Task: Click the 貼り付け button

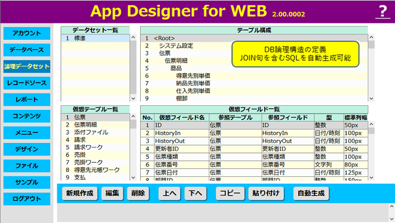Action: pos(266,193)
